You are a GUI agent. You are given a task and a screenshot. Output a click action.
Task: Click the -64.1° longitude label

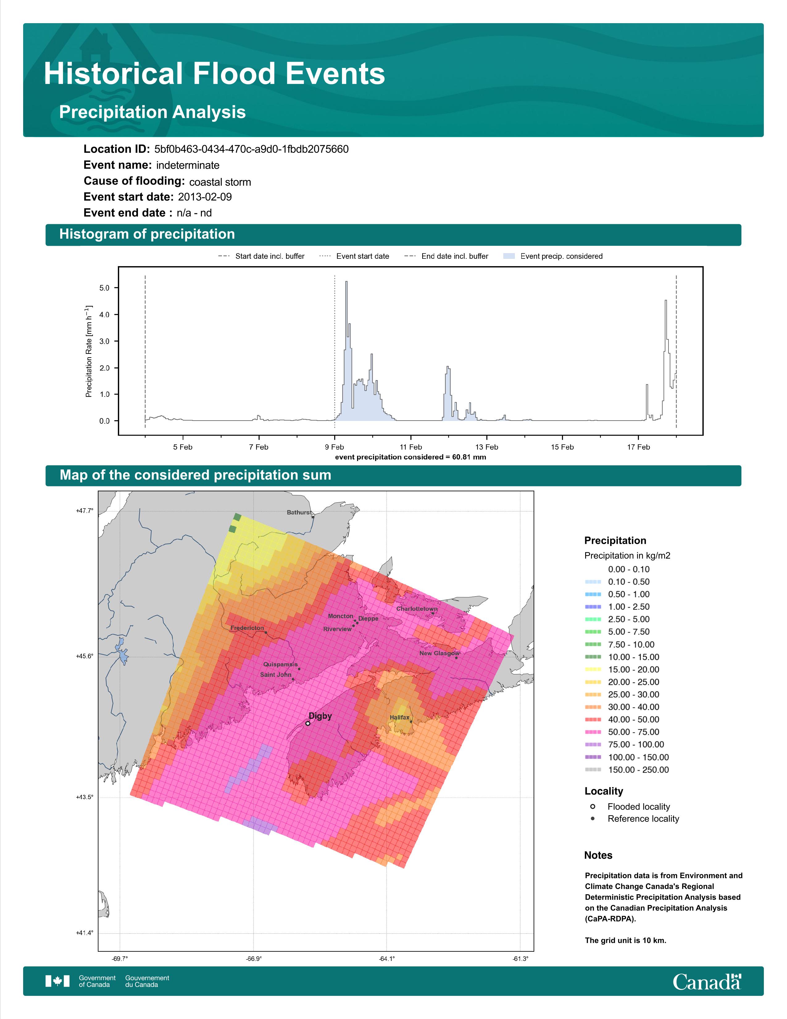click(x=386, y=959)
